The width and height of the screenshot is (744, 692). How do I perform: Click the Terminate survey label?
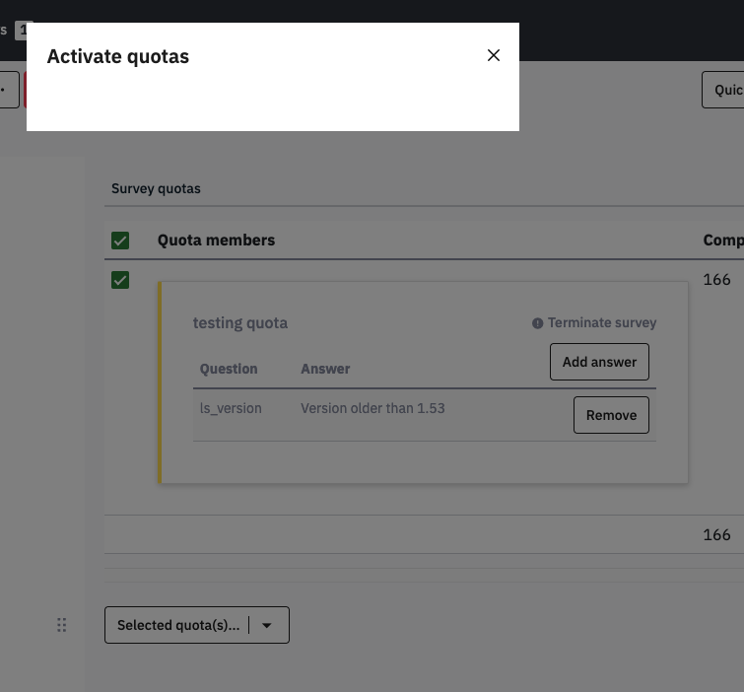tap(601, 322)
